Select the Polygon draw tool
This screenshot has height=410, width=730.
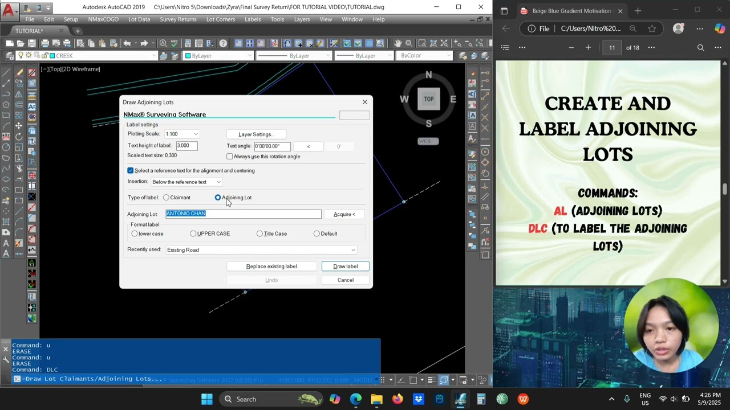(6, 104)
